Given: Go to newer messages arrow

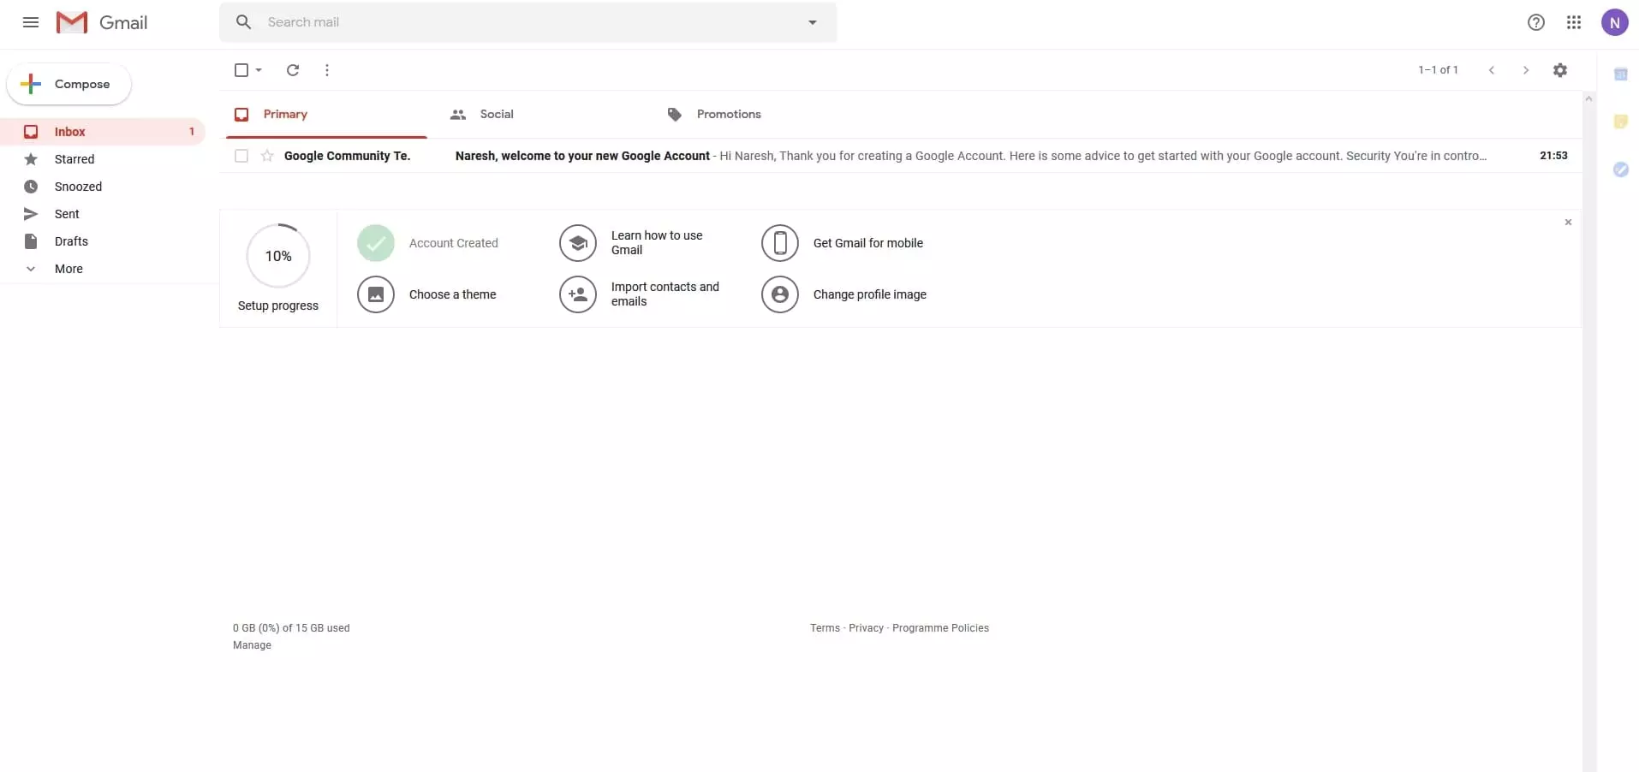Looking at the screenshot, I should click(1492, 70).
